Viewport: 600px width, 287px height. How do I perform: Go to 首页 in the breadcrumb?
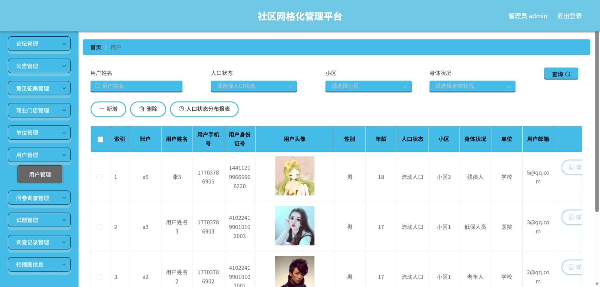[x=96, y=47]
